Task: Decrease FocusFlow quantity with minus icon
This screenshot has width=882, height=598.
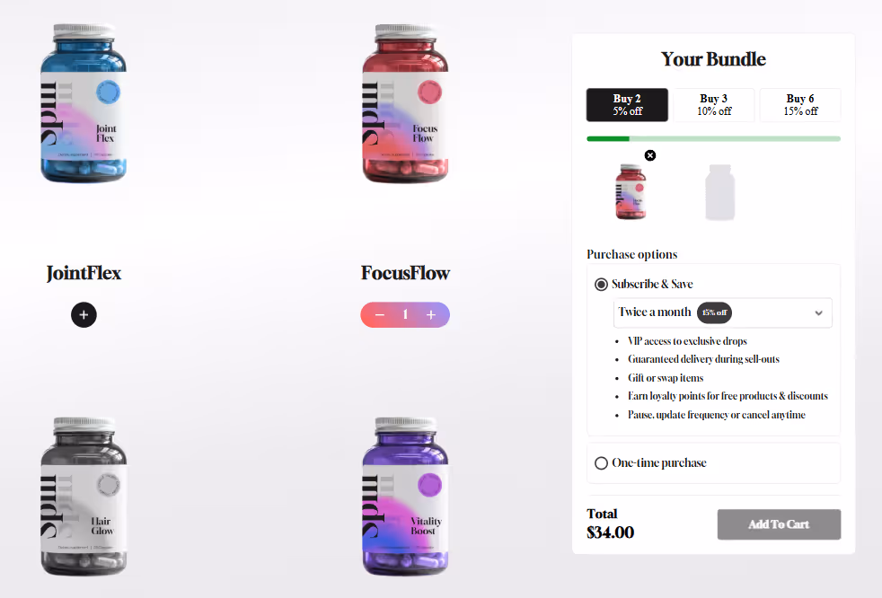Action: [x=380, y=315]
